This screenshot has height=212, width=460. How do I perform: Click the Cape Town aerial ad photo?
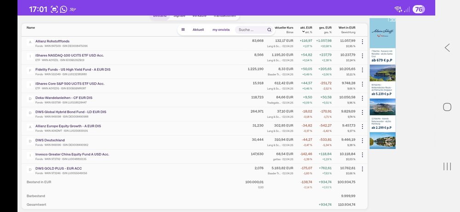[x=383, y=107]
